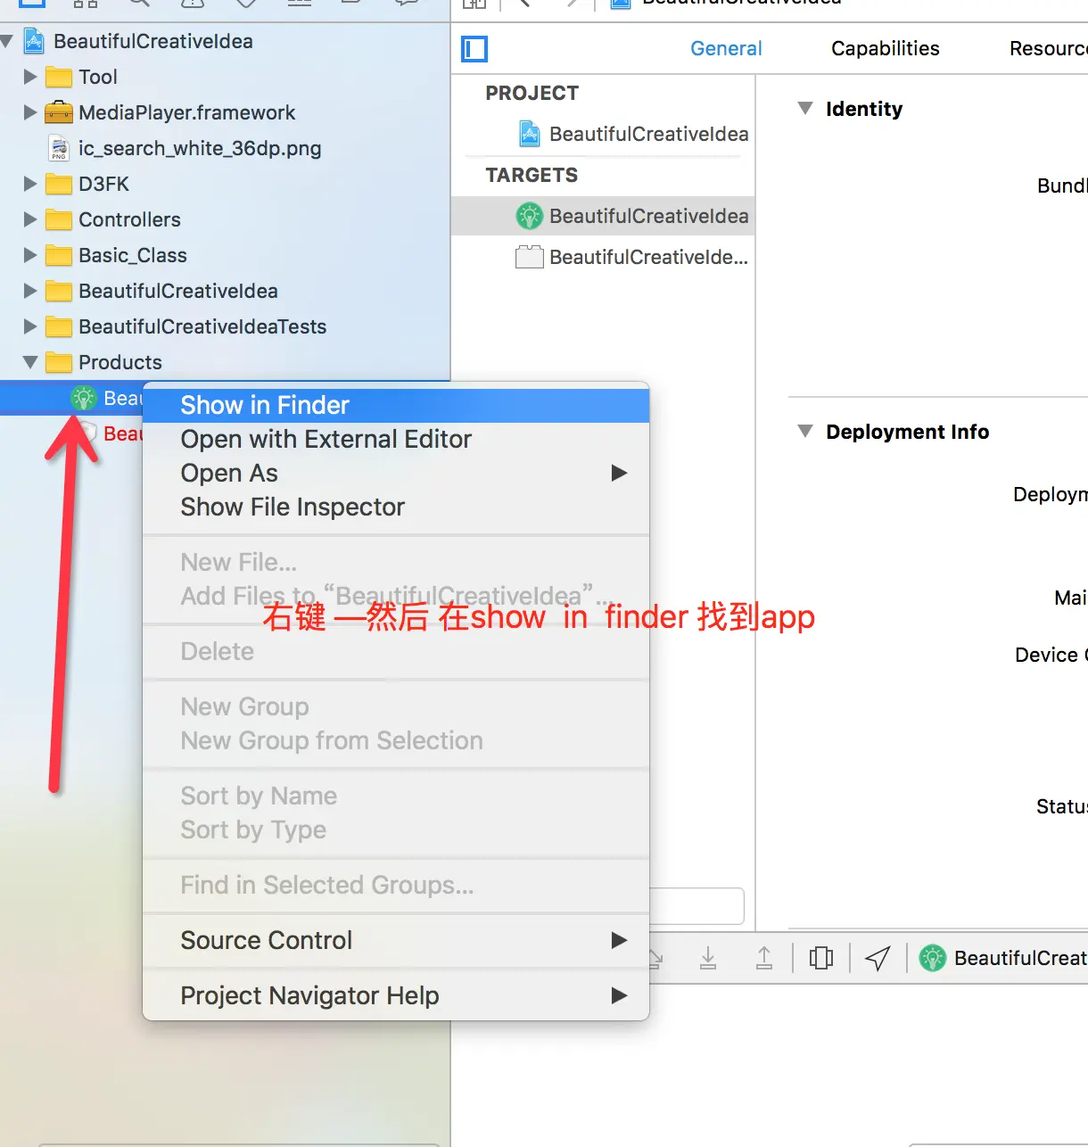
Task: Click the PROJECT section header
Action: coord(532,93)
